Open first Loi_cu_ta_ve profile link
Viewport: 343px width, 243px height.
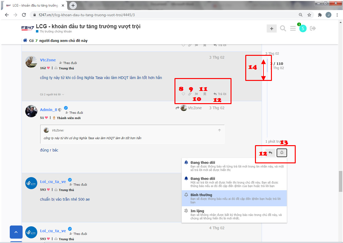(x=53, y=182)
